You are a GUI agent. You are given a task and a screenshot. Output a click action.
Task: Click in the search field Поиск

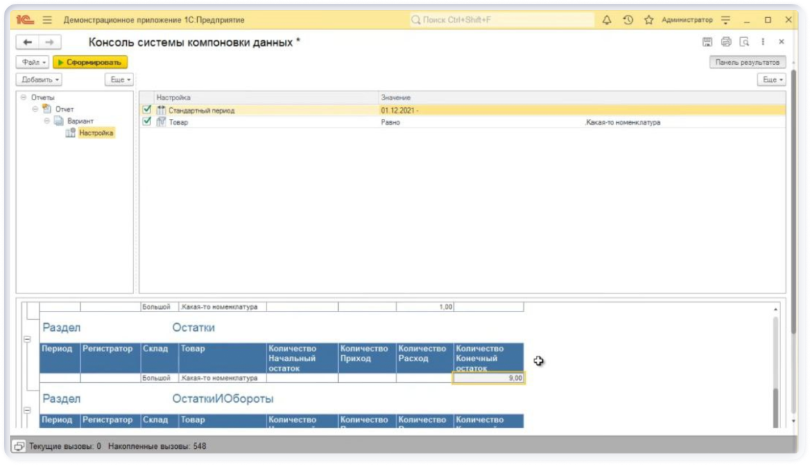coord(501,20)
